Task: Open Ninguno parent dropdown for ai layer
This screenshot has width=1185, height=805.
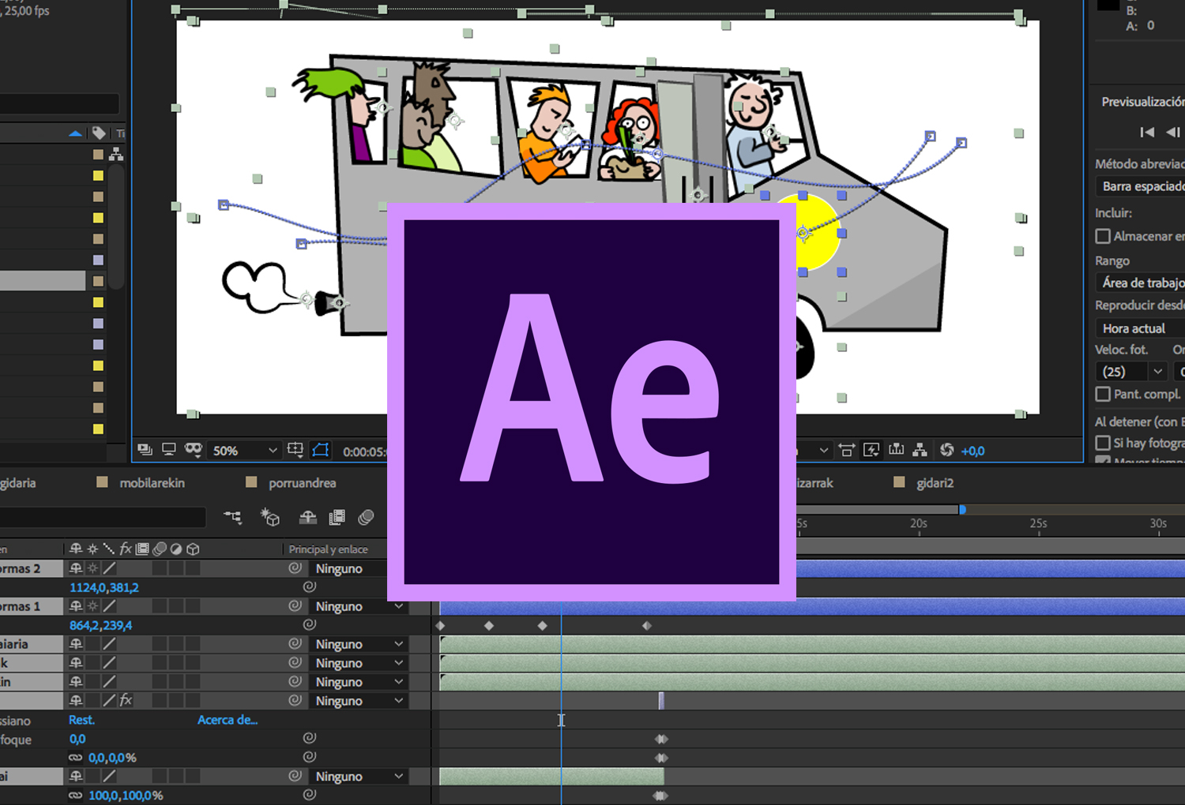Action: coord(359,777)
